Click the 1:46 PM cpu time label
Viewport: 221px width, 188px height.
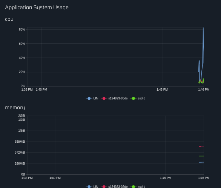204,89
